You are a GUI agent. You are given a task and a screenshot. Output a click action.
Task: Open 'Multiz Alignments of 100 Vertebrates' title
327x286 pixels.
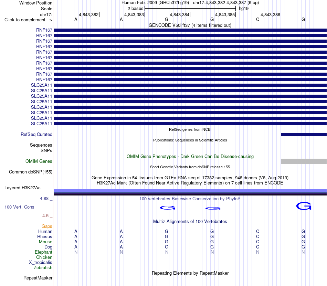(x=190, y=222)
